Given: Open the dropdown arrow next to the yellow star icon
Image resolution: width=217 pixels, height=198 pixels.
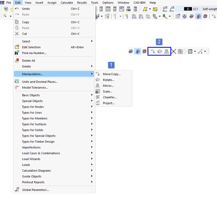Looking at the screenshot, I should click(11, 16).
